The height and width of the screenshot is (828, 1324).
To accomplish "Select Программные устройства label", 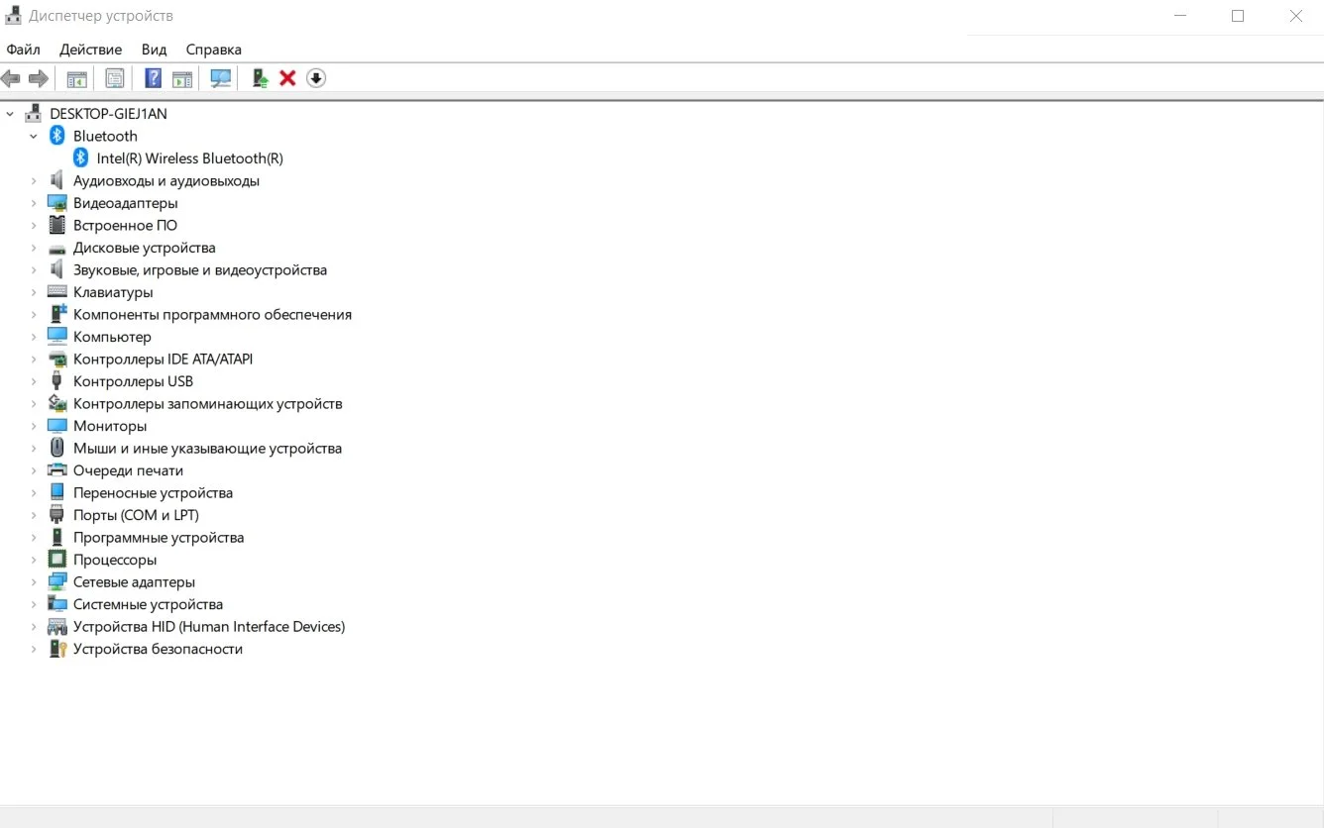I will (159, 537).
